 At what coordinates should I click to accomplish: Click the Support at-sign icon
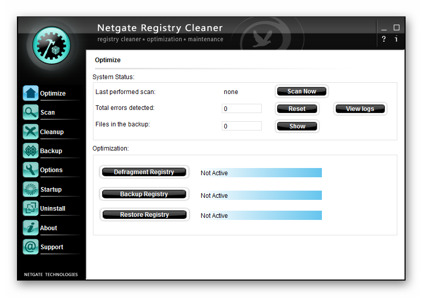click(30, 247)
